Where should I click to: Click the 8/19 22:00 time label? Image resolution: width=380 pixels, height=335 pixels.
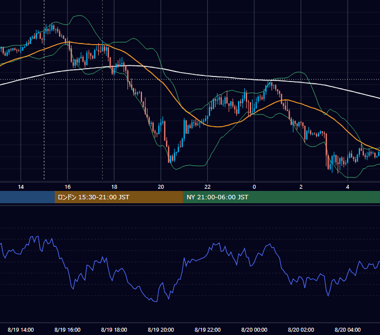tap(208, 329)
